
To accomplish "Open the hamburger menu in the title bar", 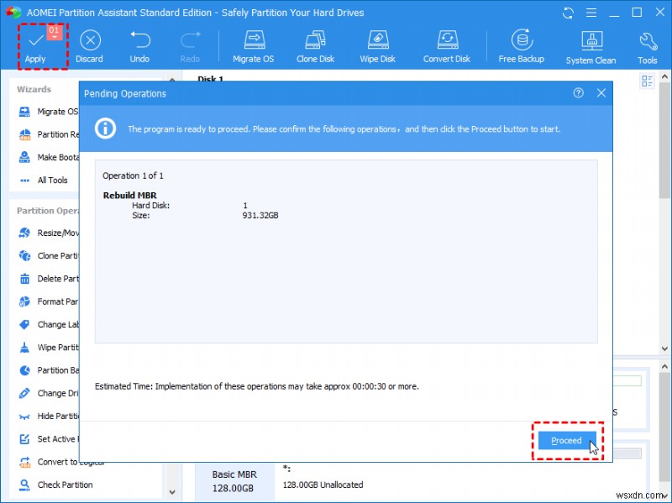I will pos(591,13).
